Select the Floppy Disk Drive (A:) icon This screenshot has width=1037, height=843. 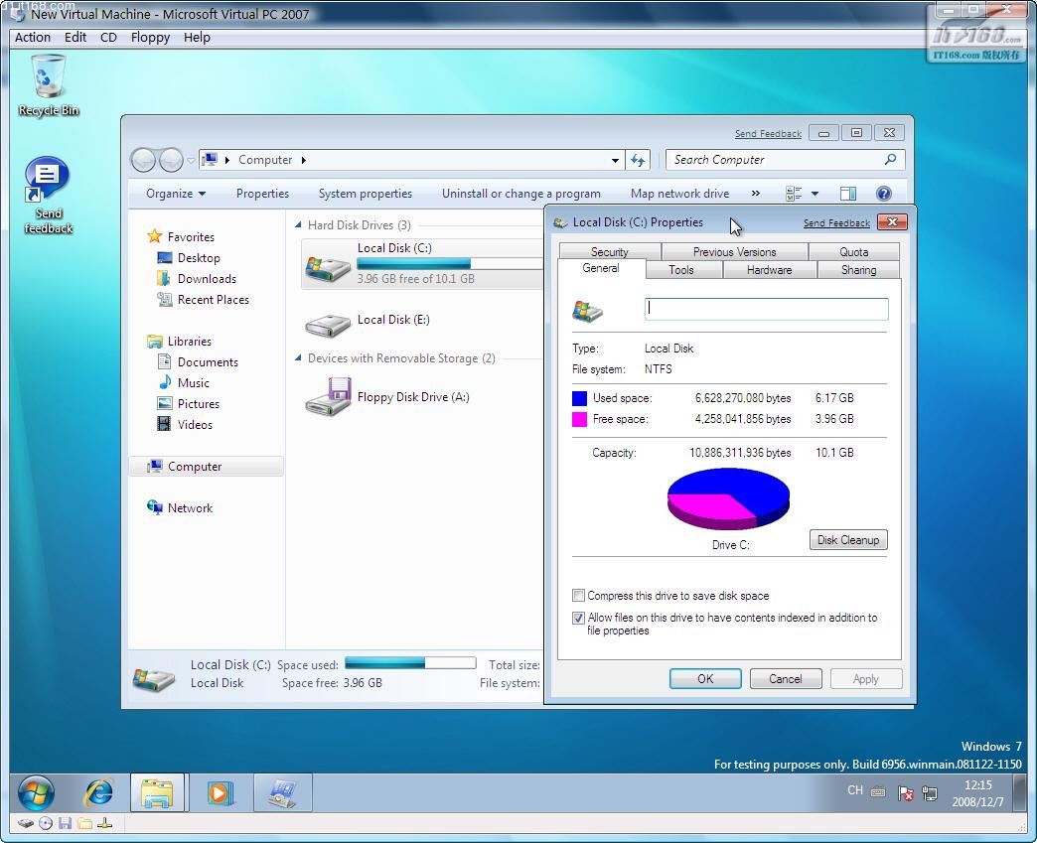(328, 397)
